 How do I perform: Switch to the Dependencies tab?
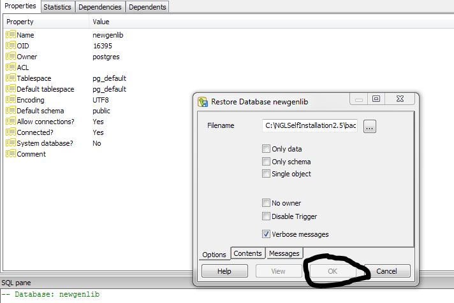pyautogui.click(x=99, y=7)
